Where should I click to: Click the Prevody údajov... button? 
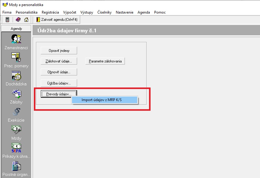pos(59,94)
